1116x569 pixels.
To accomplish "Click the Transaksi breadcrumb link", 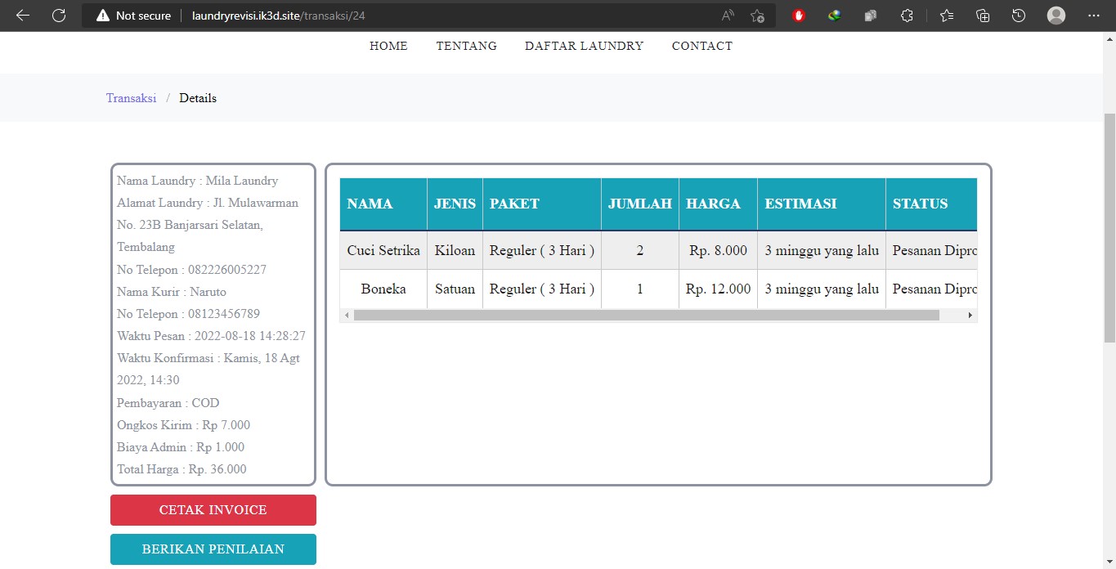I will 131,98.
